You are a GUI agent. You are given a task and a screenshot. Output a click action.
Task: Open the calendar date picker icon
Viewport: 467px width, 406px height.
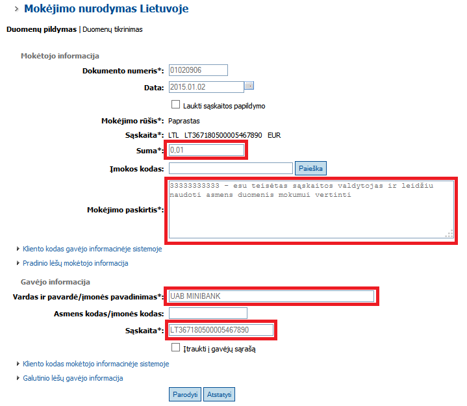tap(249, 86)
